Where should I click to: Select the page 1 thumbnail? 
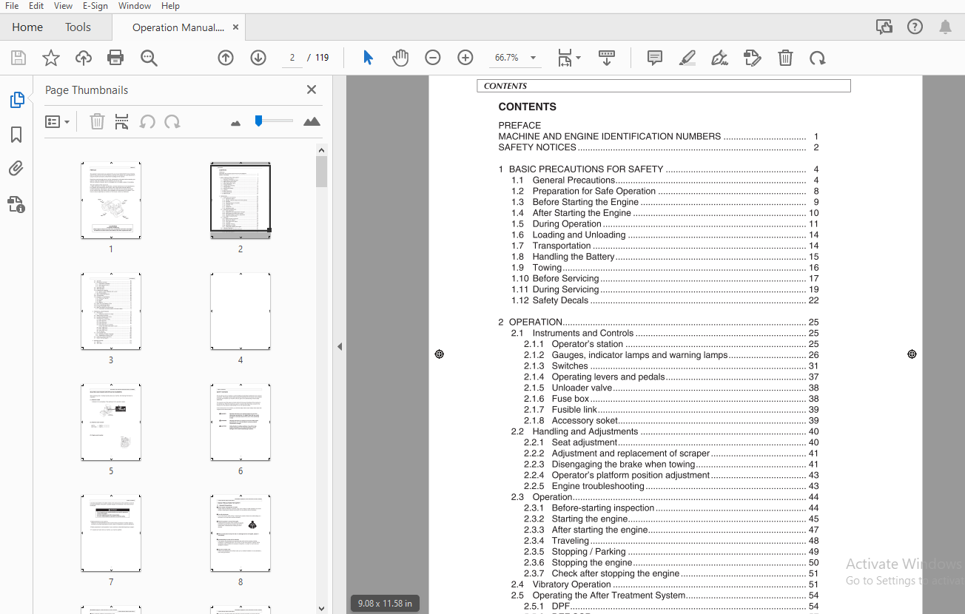(x=111, y=200)
